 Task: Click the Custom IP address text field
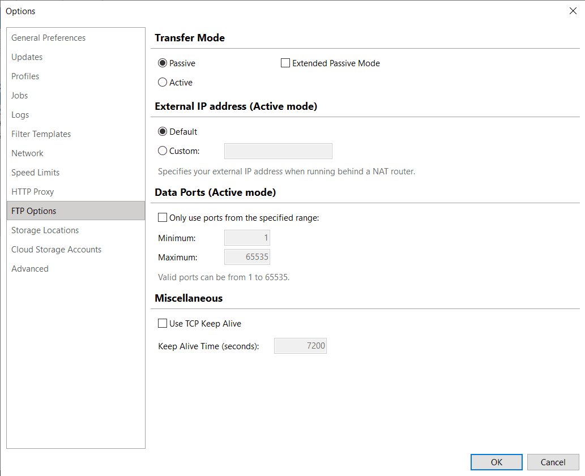pos(278,151)
